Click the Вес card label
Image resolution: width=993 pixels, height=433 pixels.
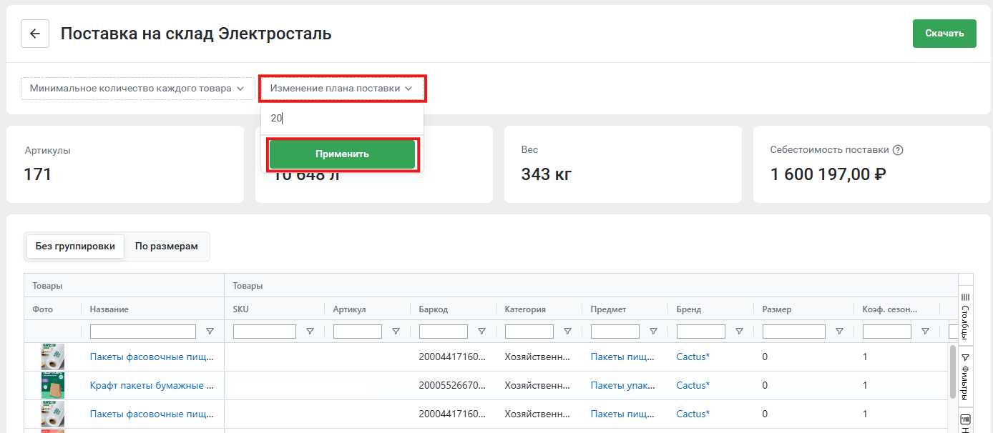point(529,150)
